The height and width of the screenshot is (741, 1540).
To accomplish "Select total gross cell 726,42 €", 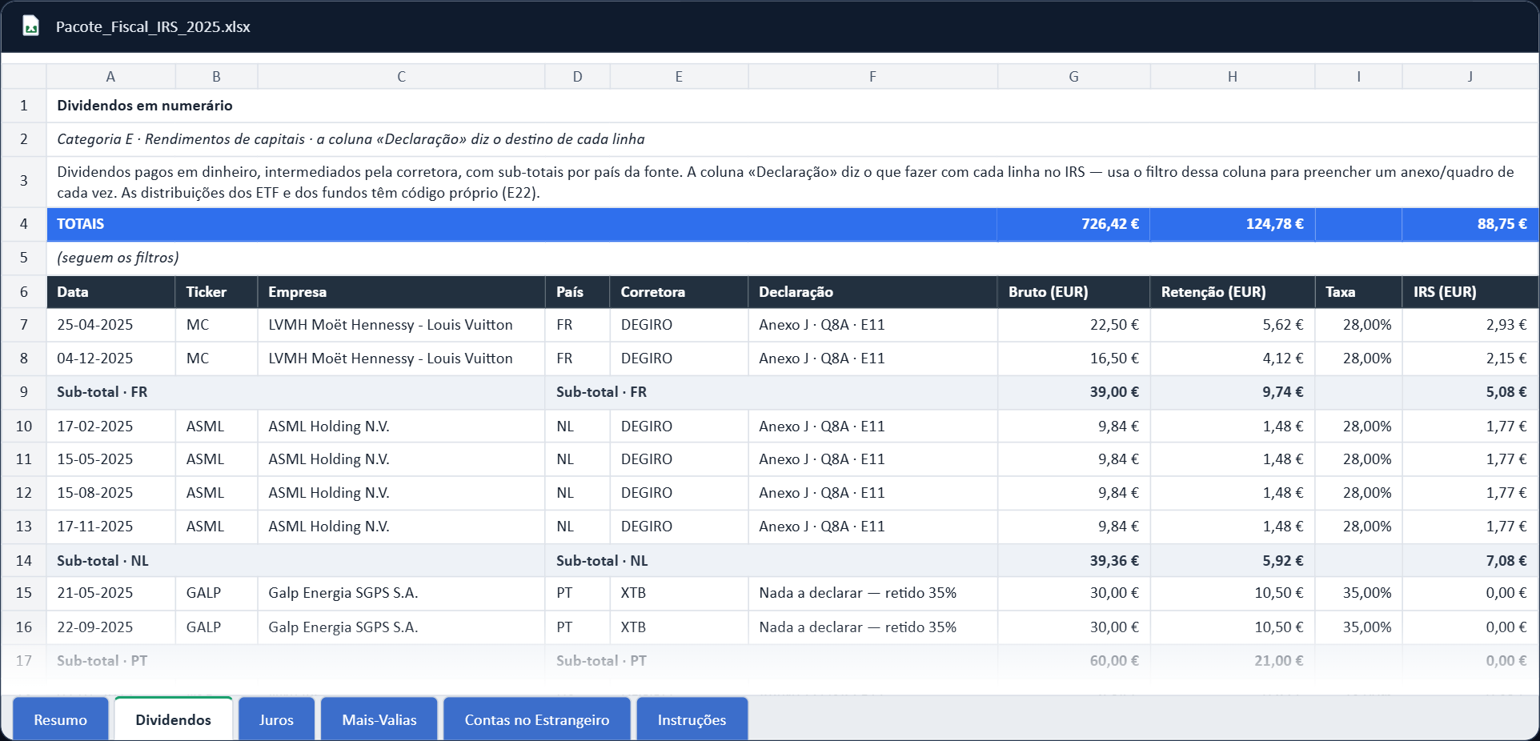I will click(1073, 224).
